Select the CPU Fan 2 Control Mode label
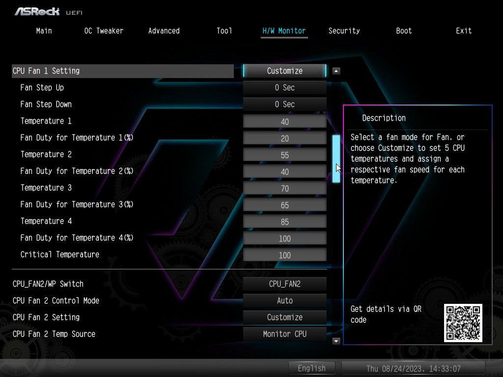This screenshot has width=503, height=377. coord(56,301)
